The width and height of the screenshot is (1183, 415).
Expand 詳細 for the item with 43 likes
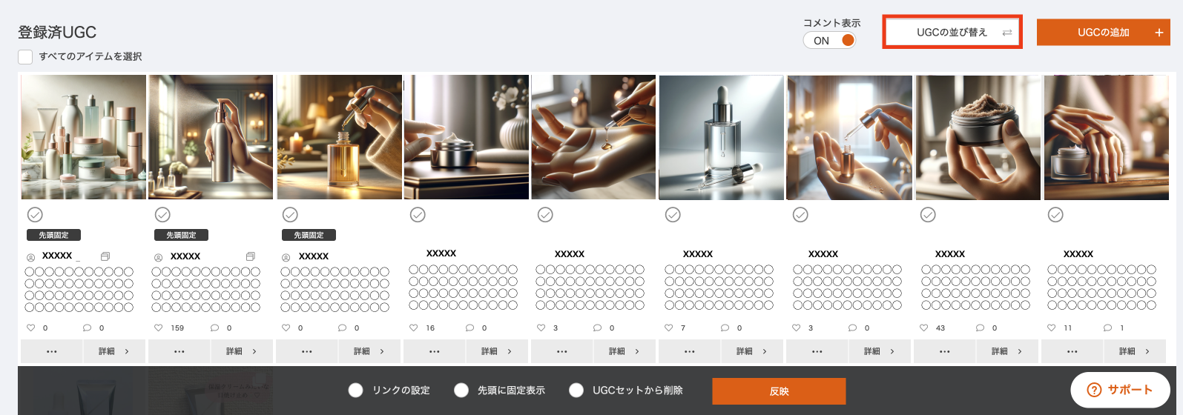pyautogui.click(x=1007, y=352)
